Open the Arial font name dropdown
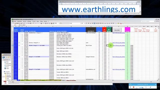Screen dimensions: 160x90 coord(81,23)
